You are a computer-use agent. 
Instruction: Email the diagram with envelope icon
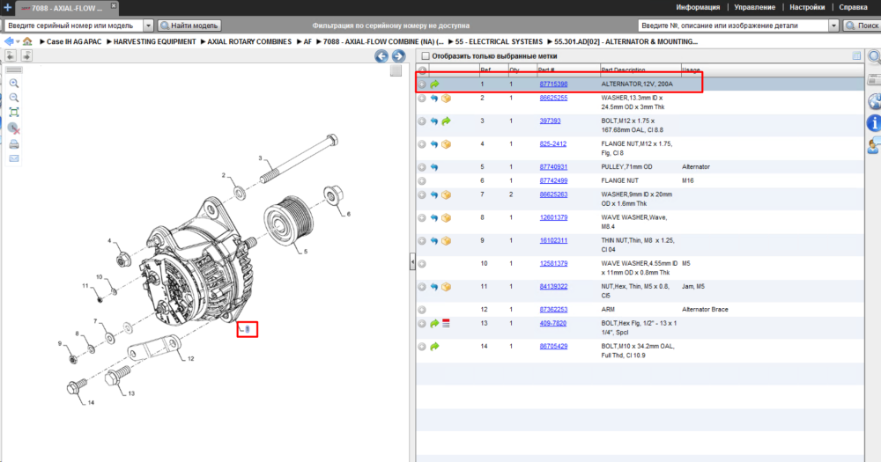[x=14, y=159]
